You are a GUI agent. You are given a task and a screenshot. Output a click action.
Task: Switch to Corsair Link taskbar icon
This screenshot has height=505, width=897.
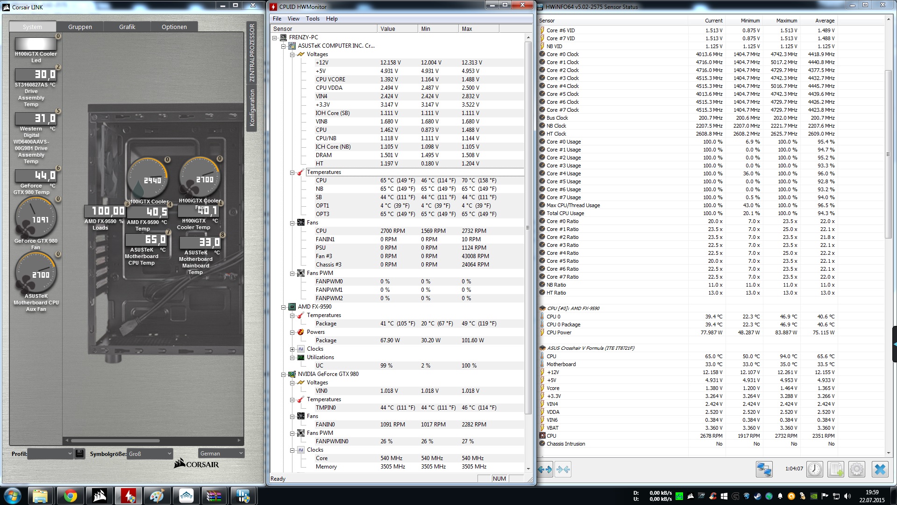pyautogui.click(x=100, y=496)
